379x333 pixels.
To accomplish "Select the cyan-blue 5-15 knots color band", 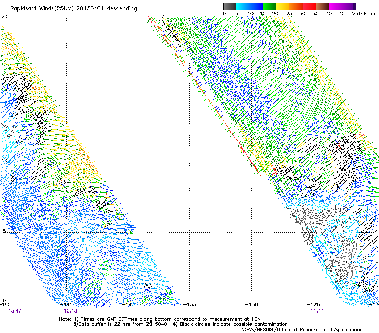I will [x=249, y=6].
